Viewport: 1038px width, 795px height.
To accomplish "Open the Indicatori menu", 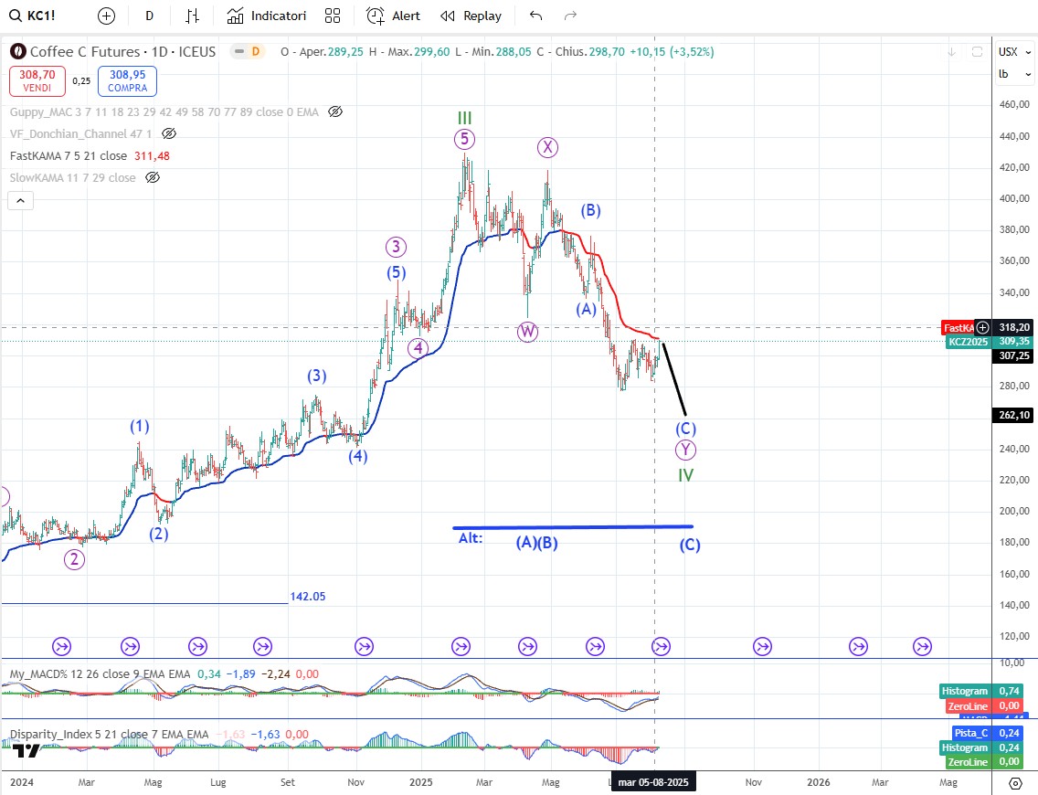I will point(267,16).
